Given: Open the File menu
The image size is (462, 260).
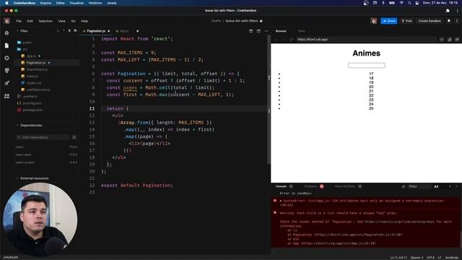Looking at the screenshot, I should 19,21.
